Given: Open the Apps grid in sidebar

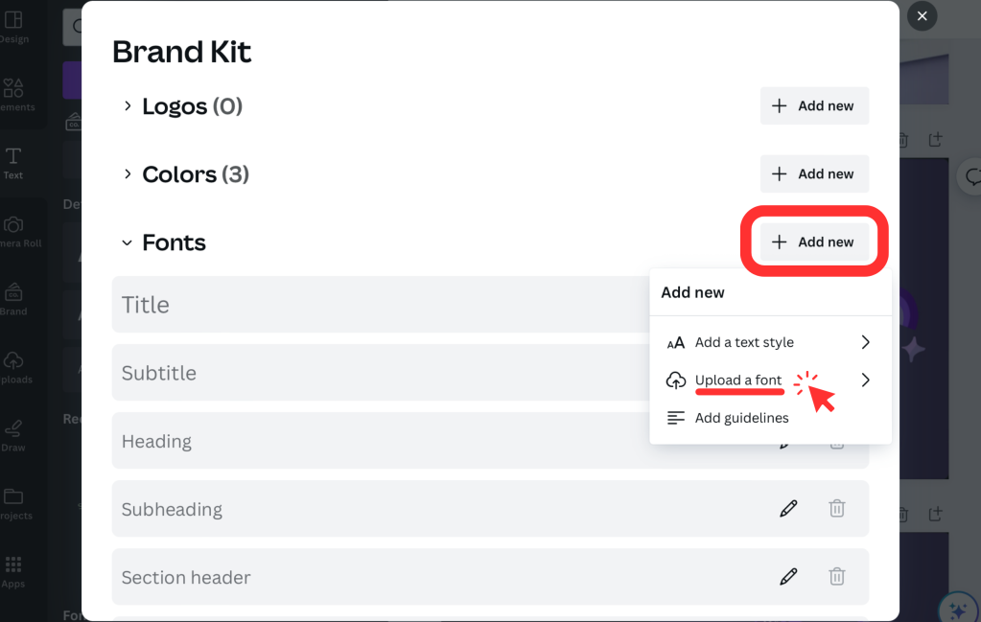Looking at the screenshot, I should (13, 570).
